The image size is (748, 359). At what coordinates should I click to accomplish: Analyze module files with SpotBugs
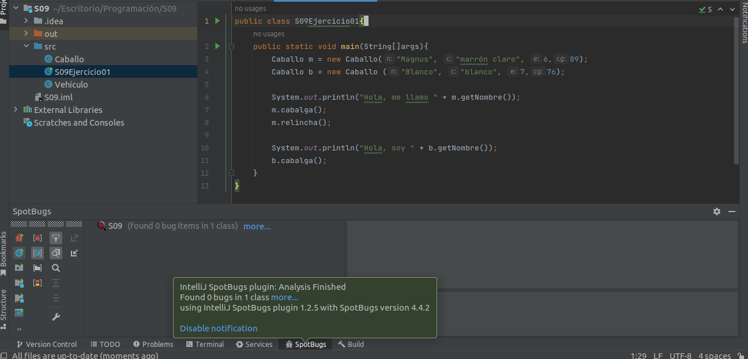(x=19, y=283)
